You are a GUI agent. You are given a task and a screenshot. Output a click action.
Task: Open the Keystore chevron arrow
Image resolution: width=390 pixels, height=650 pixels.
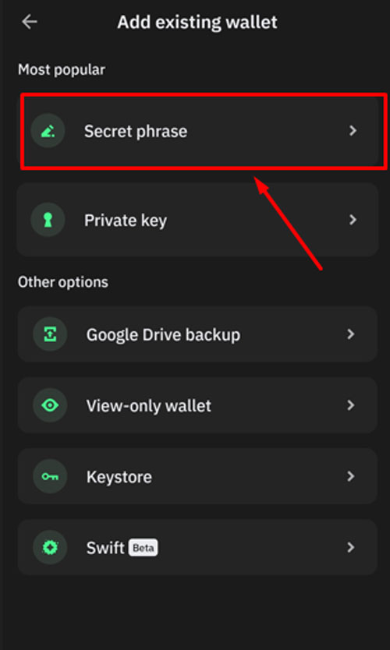click(351, 477)
